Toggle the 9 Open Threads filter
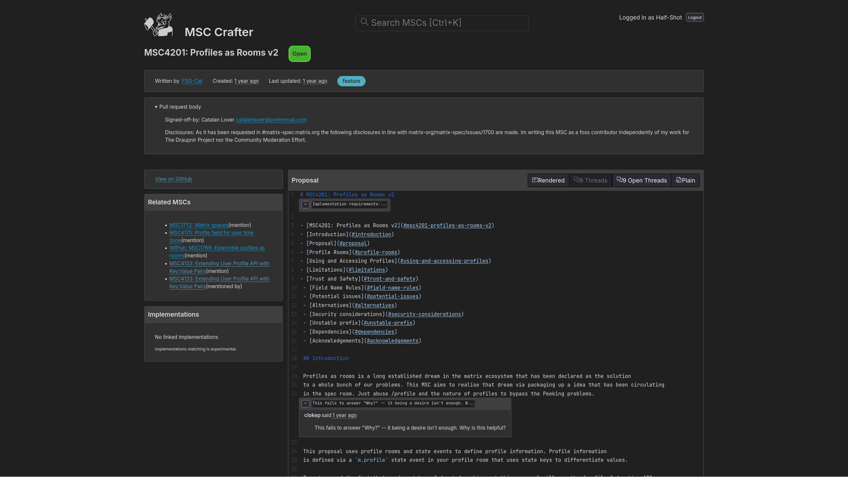848x477 pixels. coord(642,180)
